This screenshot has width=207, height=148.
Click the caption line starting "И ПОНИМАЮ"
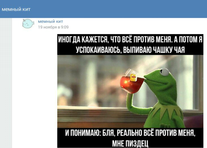coord(130,133)
